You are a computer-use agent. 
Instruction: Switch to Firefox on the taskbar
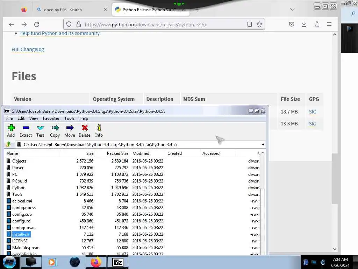(x=96, y=262)
